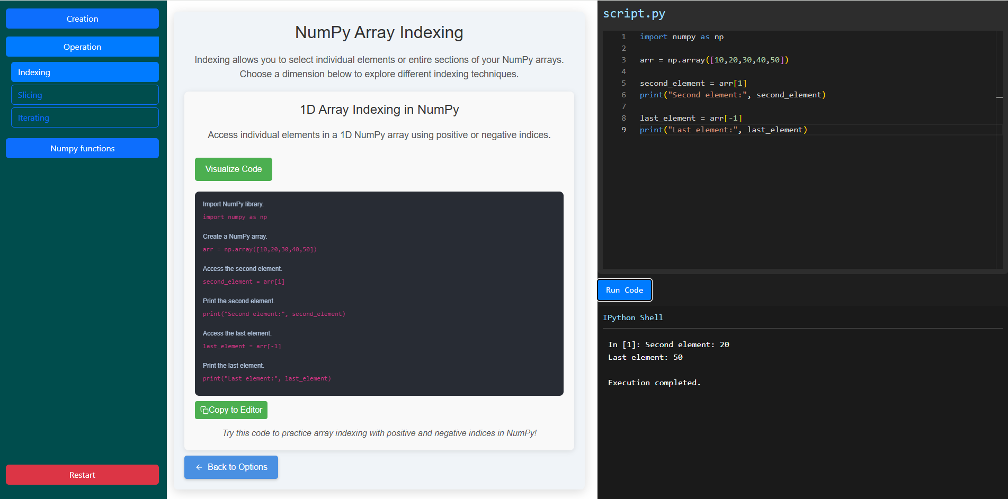
Task: Expand the Numpy functions section
Action: (x=82, y=148)
